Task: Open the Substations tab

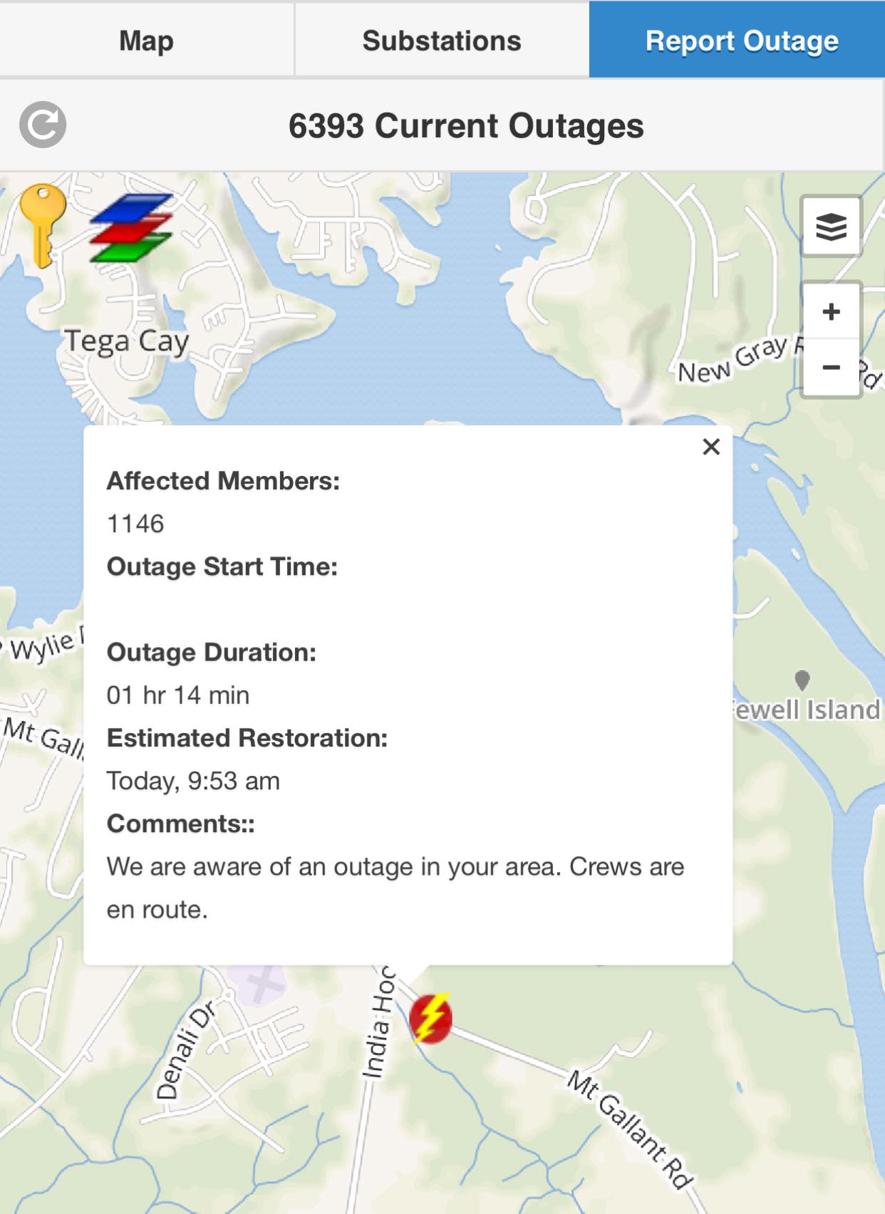Action: 442,41
